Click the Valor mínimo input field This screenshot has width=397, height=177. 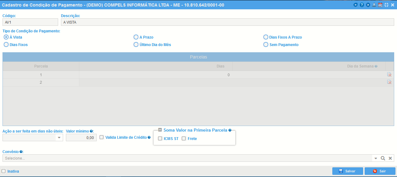coord(81,137)
